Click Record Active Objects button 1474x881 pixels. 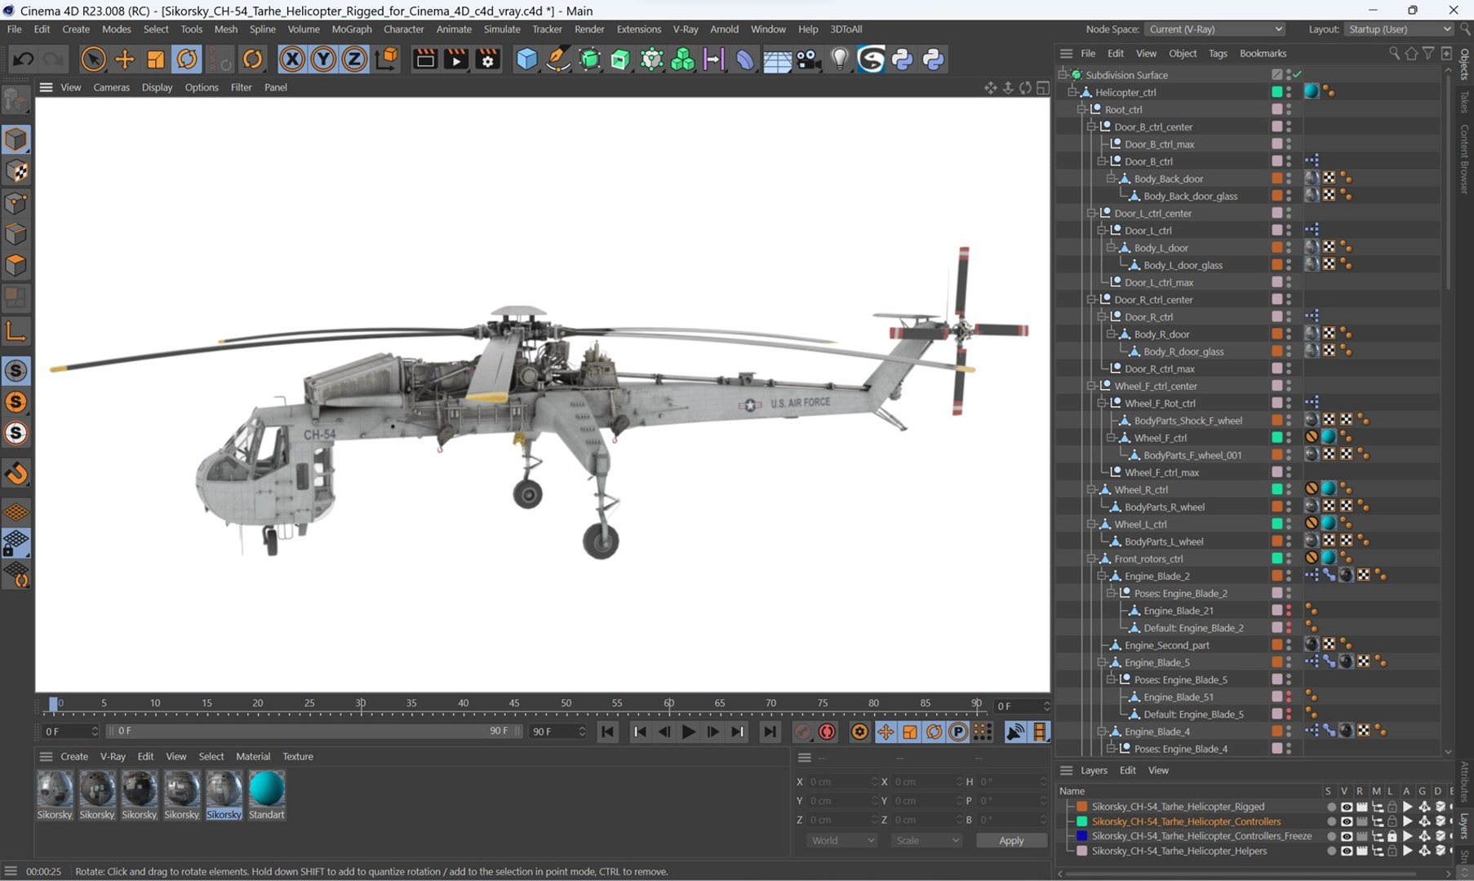click(803, 732)
